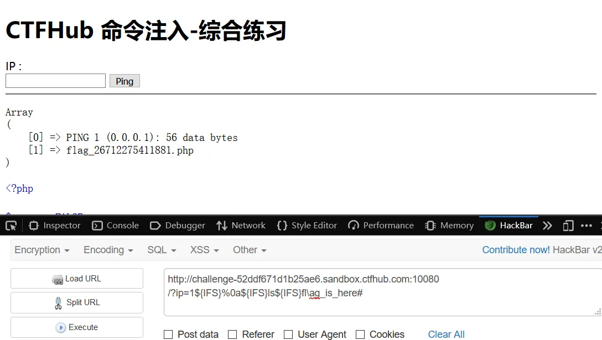Open the Performance tab
The height and width of the screenshot is (340, 602).
coord(381,226)
